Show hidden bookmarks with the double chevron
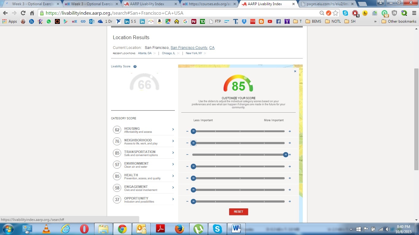This screenshot has height=235, width=419. coord(375,21)
